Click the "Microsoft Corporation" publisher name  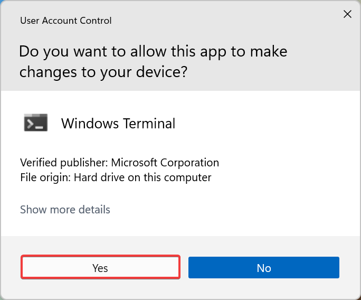click(164, 162)
